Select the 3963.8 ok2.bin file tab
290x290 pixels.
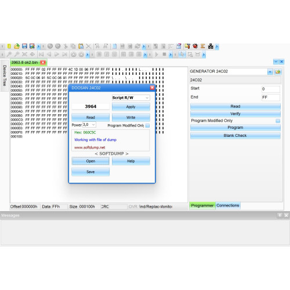pyautogui.click(x=24, y=63)
